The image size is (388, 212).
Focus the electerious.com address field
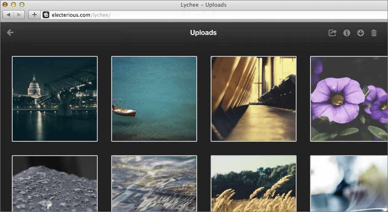click(x=214, y=15)
